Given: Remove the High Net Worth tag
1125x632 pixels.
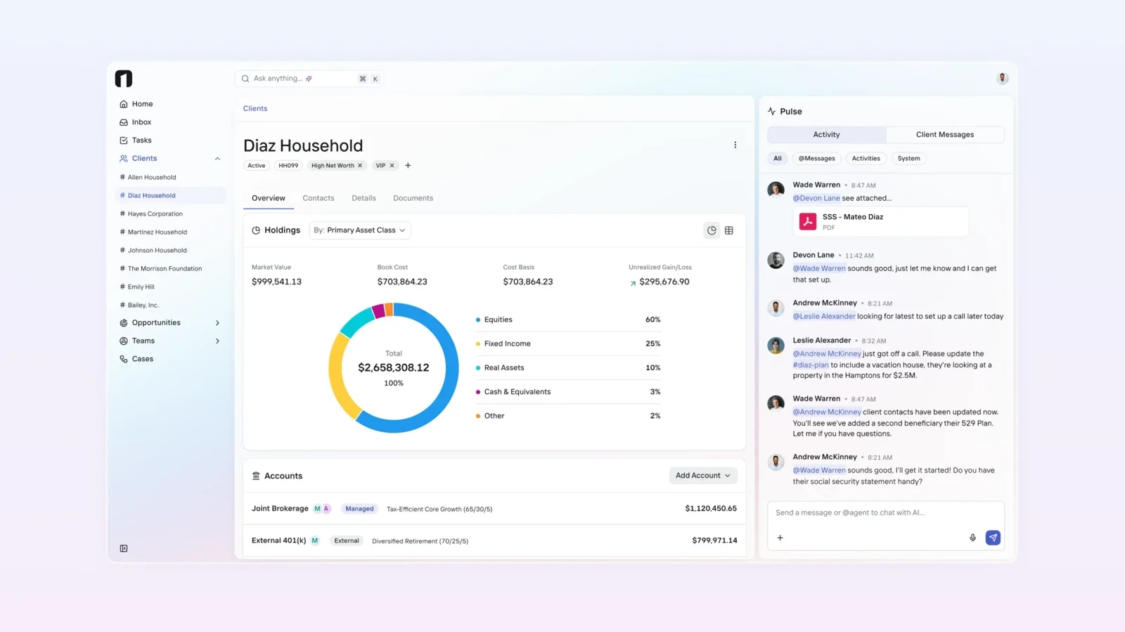Looking at the screenshot, I should [x=360, y=166].
